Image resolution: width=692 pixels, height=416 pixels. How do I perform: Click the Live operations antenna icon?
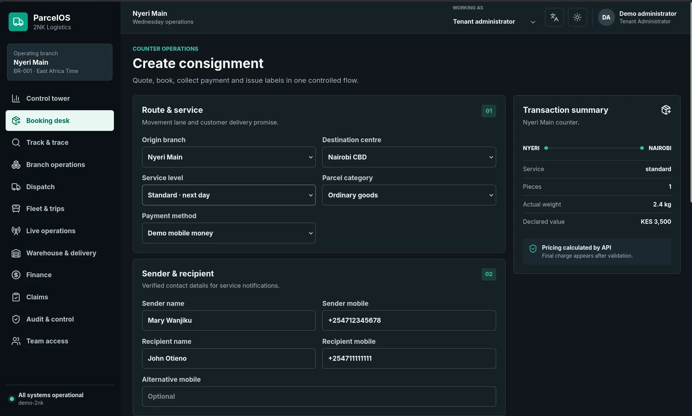pos(16,231)
